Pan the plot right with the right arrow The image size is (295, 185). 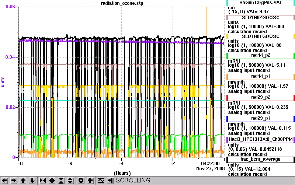(x=14, y=181)
